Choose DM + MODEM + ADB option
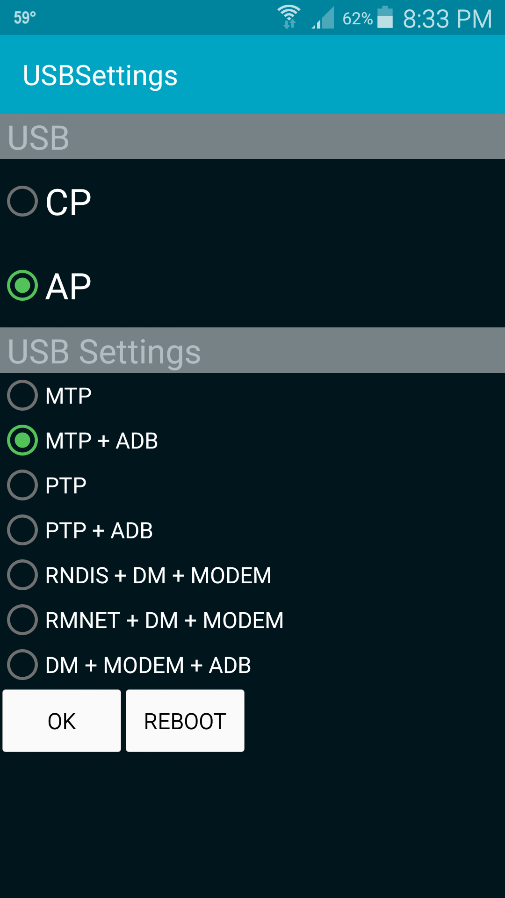This screenshot has height=898, width=505. coord(22,665)
